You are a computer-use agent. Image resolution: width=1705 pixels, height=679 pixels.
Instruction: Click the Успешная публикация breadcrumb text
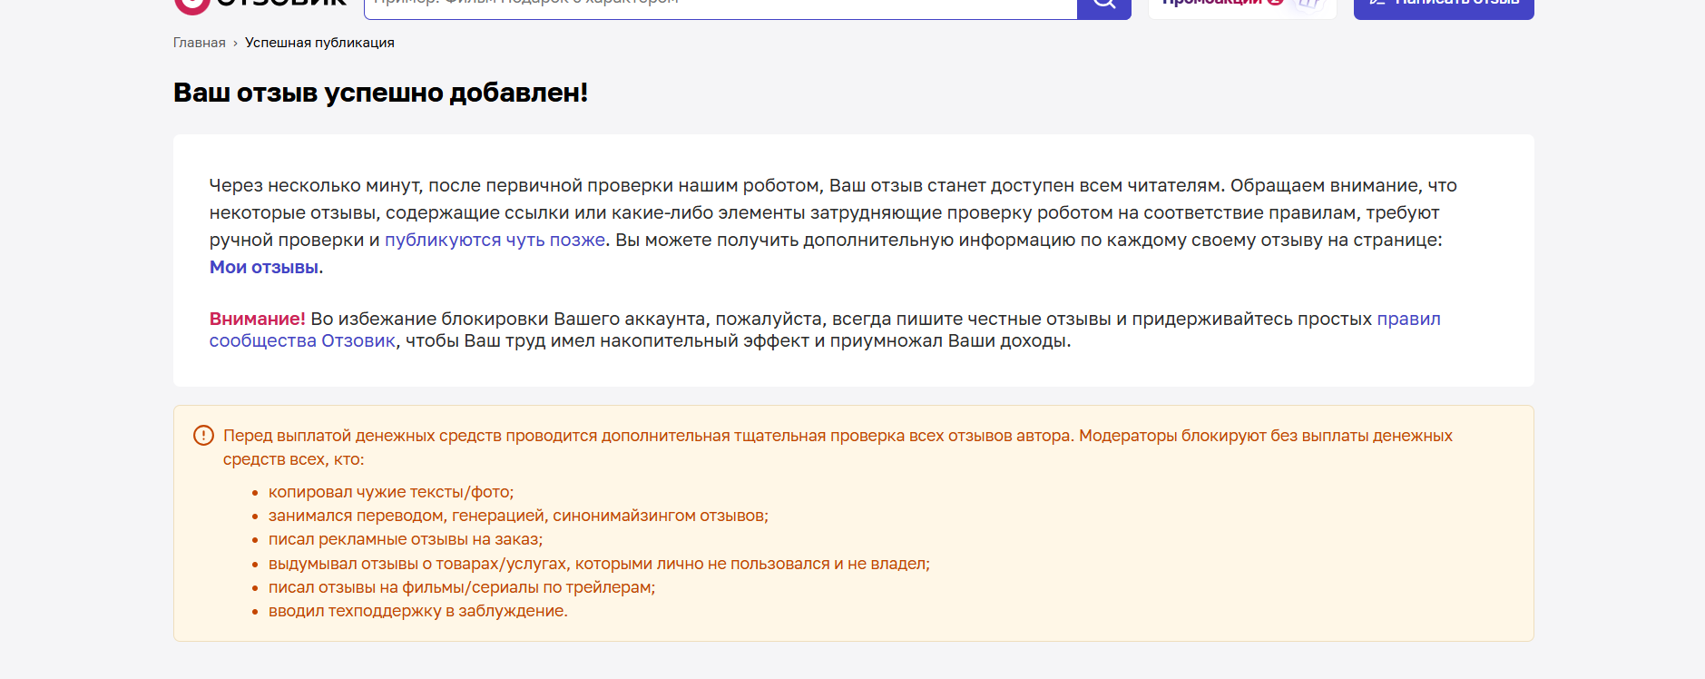pos(319,43)
